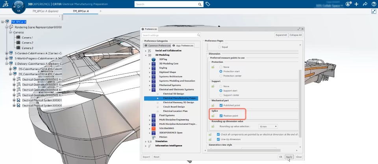The width and height of the screenshot is (378, 164).
Task: Click the Close button in Preferences
Action: [x=299, y=157]
